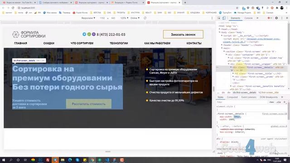Viewport: 290px width, 163px height.
Task: Open the ГЛАВНАЯ menu item
Action: [x=20, y=43]
